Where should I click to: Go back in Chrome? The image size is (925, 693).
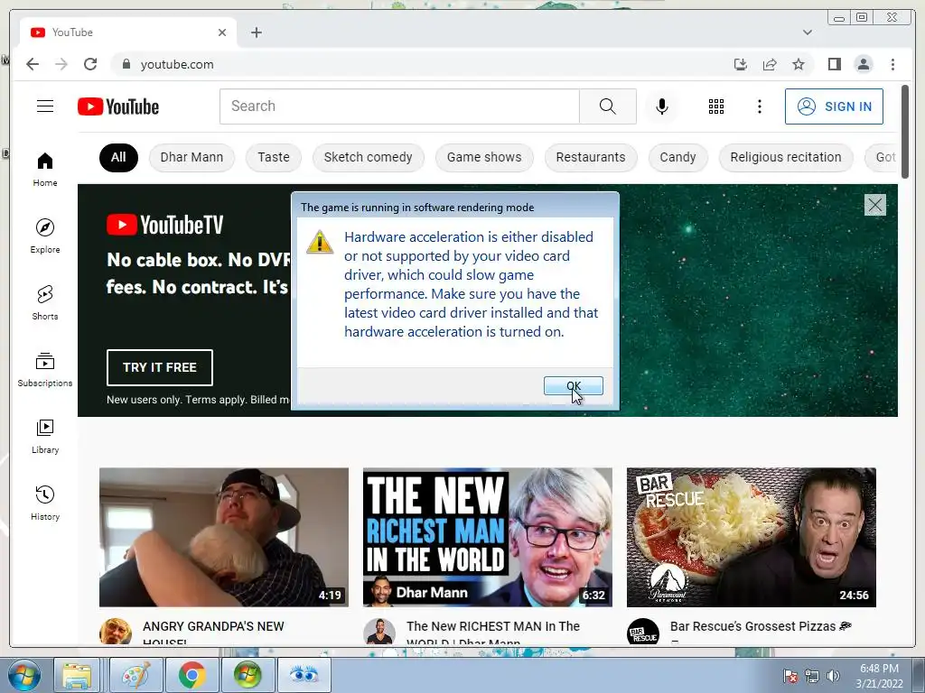tap(33, 64)
